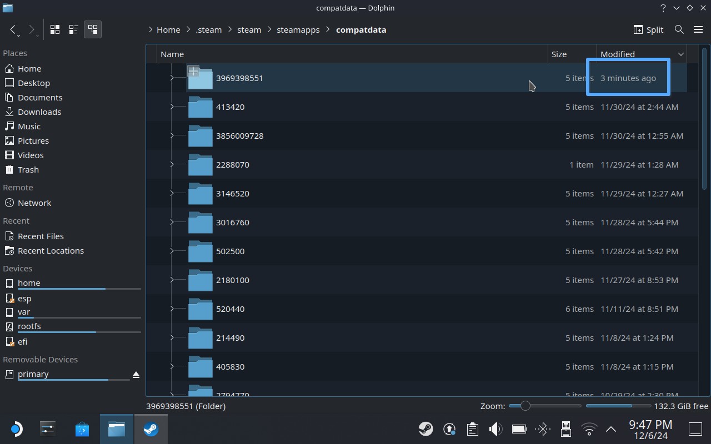
Task: Go back with the back arrow
Action: click(13, 29)
